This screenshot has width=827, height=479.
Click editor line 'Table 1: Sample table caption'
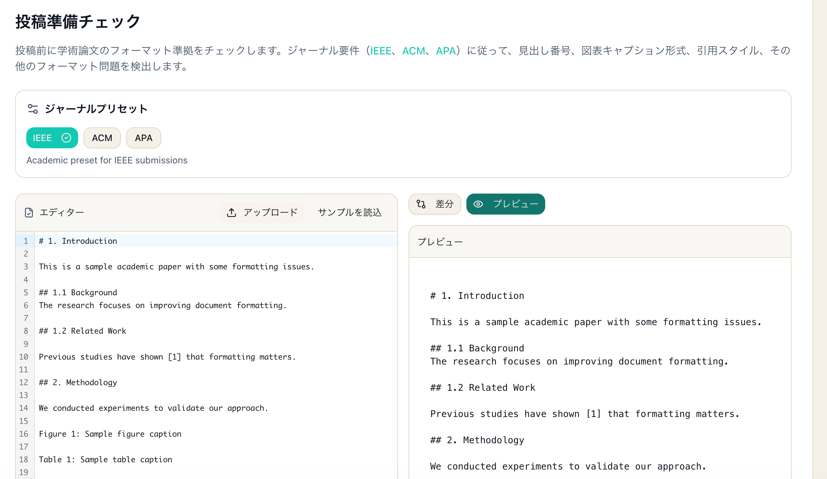click(x=105, y=459)
